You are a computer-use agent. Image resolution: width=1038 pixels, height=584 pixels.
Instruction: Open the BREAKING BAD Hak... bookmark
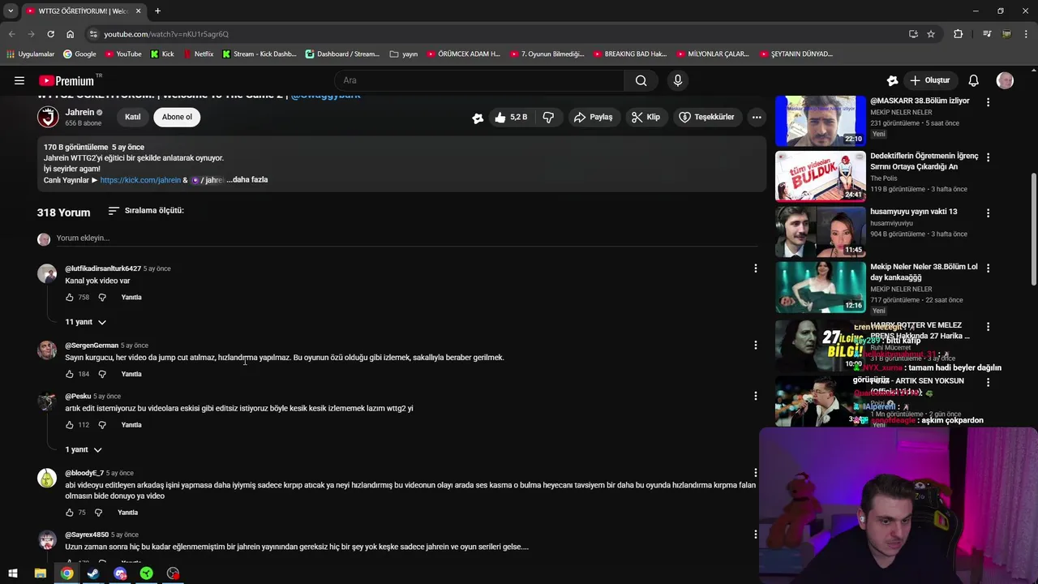pos(630,54)
